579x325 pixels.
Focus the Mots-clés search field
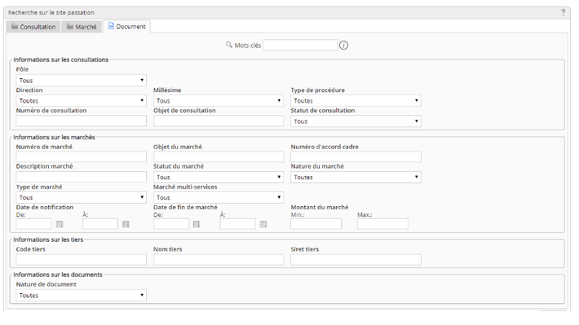pyautogui.click(x=300, y=46)
